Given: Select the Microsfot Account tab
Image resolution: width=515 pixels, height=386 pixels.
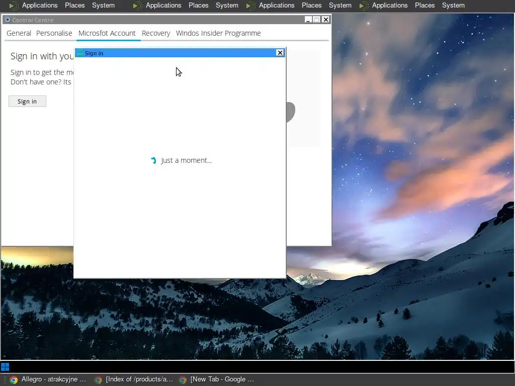Looking at the screenshot, I should click(107, 33).
